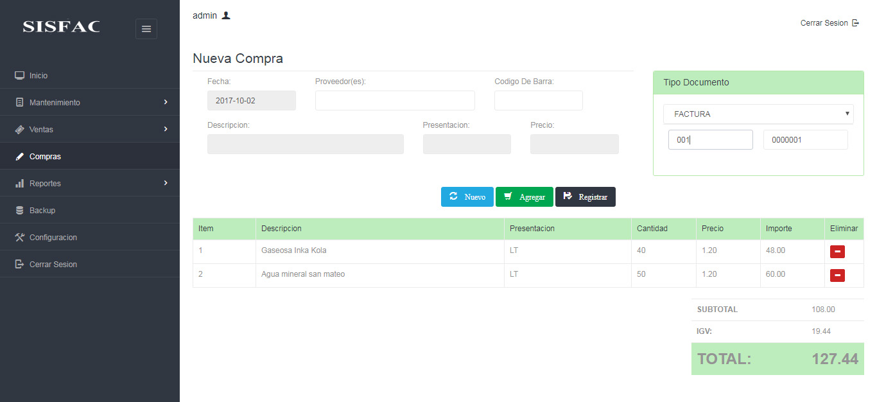Delete the Agua mineral san mateo row
Viewport: 877px width, 402px height.
(x=837, y=275)
